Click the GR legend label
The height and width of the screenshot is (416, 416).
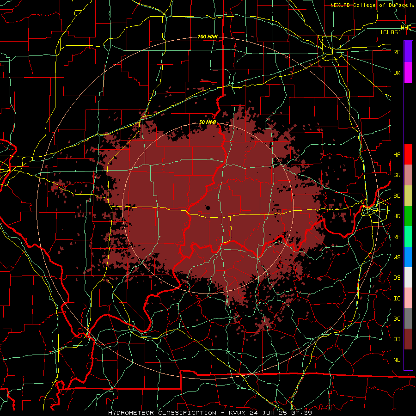click(397, 175)
